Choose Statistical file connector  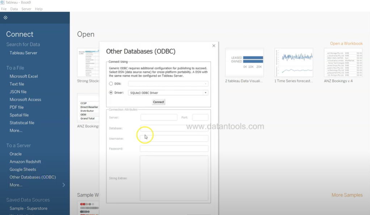[22, 123]
